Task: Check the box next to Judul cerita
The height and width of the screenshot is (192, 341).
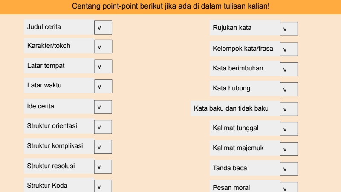Action: pyautogui.click(x=103, y=27)
